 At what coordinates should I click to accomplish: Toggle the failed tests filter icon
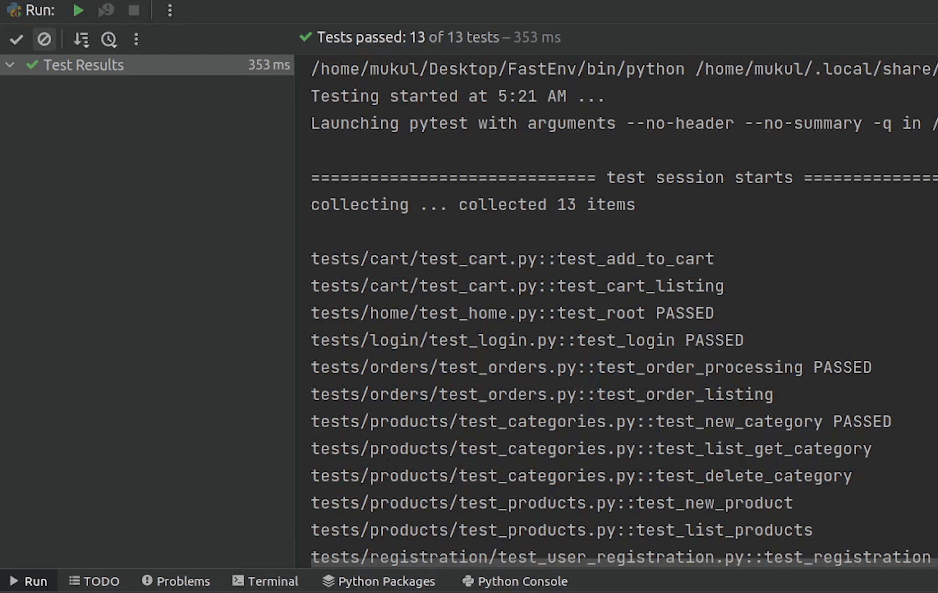[x=44, y=39]
